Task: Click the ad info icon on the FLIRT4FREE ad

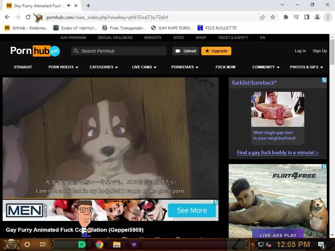Action: (x=324, y=166)
